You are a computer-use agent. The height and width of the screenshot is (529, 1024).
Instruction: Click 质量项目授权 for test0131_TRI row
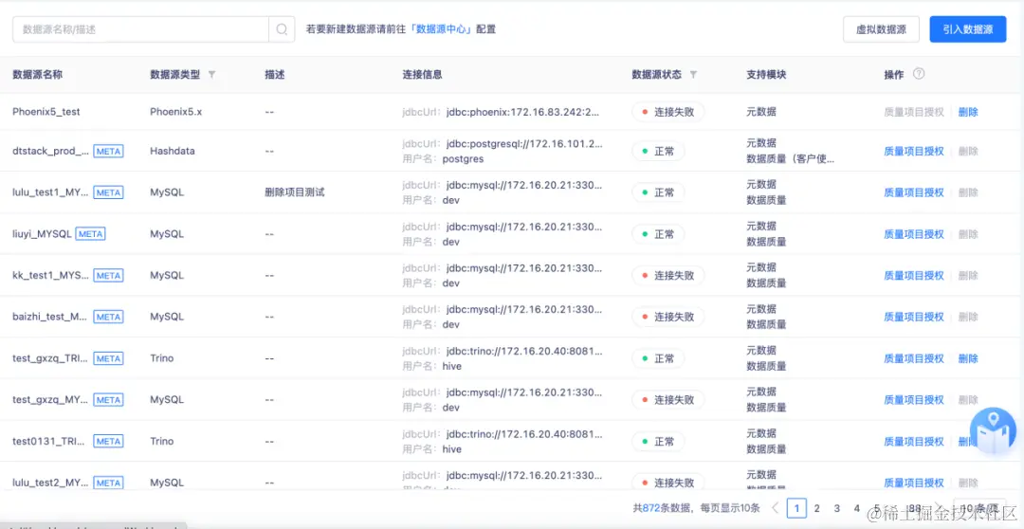coord(914,442)
